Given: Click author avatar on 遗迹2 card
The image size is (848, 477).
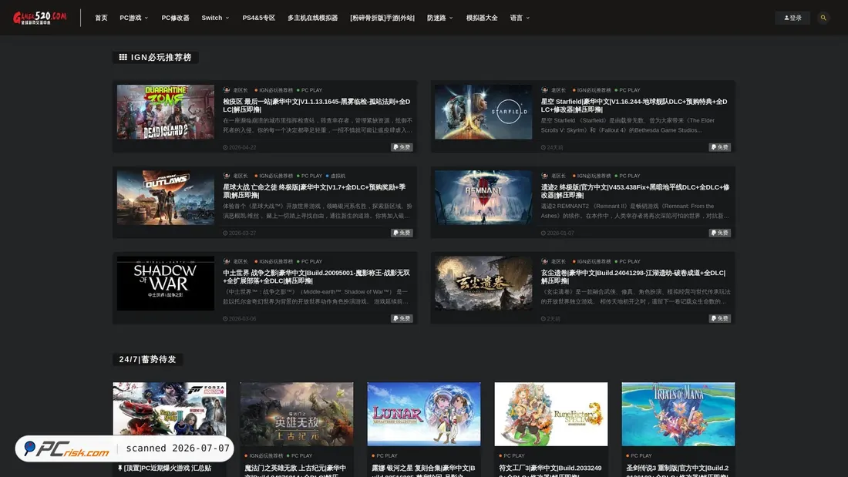Looking at the screenshot, I should pos(544,176).
